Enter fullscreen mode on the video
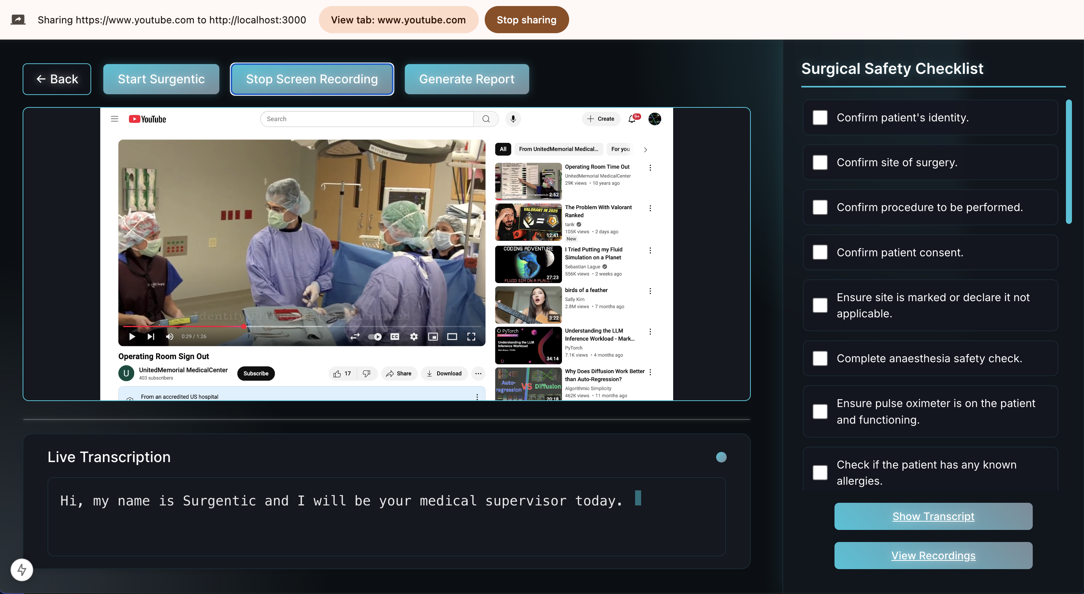The image size is (1084, 594). pos(471,337)
